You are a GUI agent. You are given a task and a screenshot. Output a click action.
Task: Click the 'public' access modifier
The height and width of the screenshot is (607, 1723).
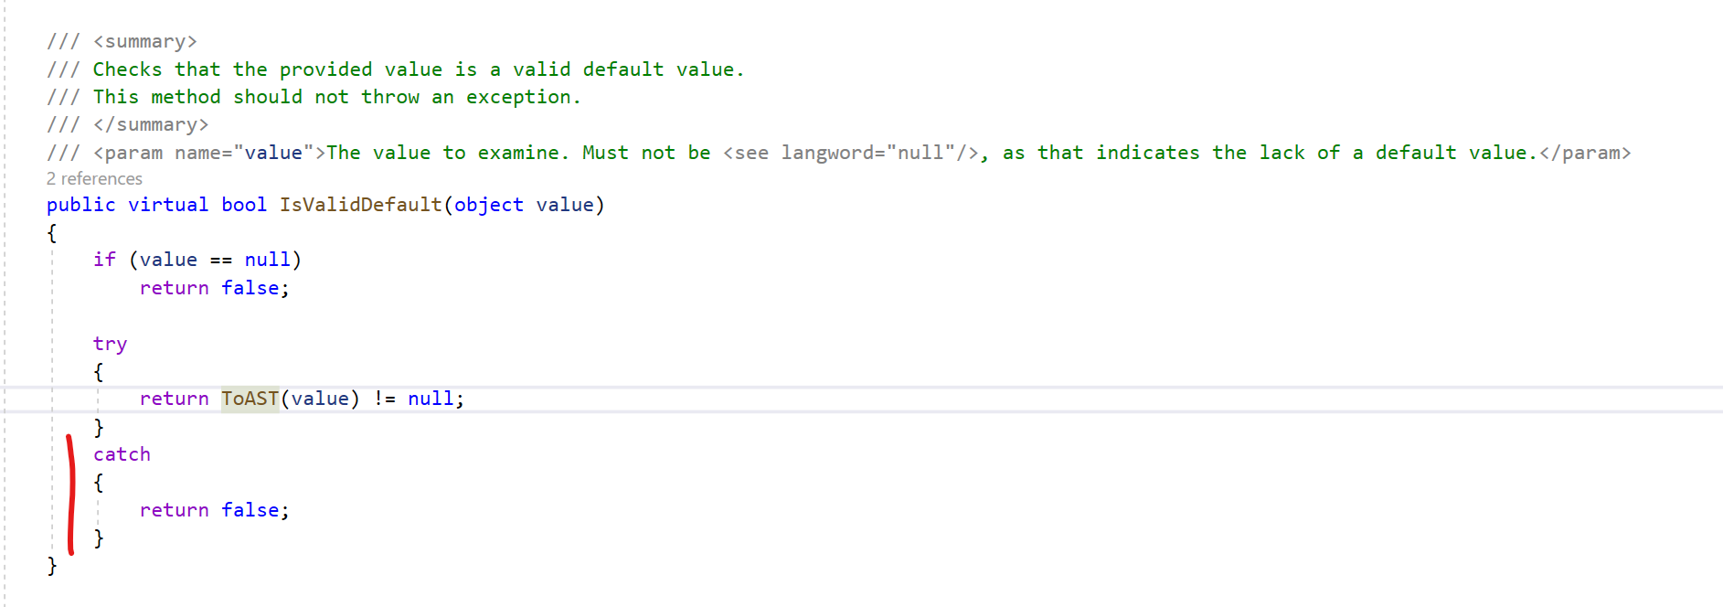coord(81,205)
